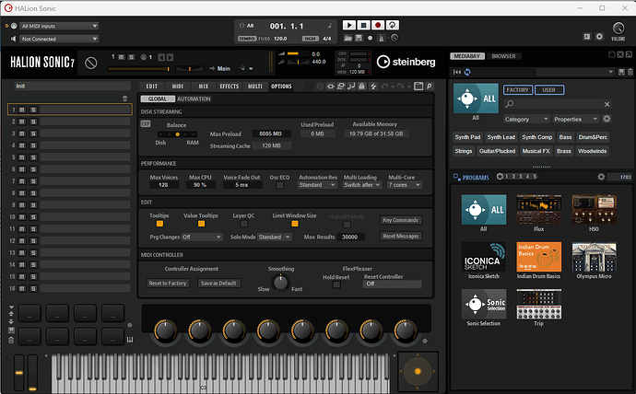Open the AUTOMATION sub-tab
The height and width of the screenshot is (394, 636).
tap(194, 98)
